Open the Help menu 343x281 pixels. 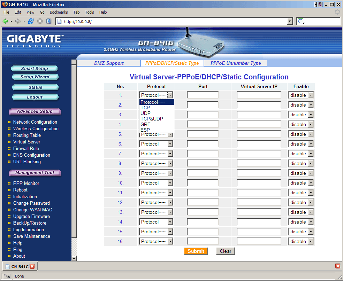click(103, 12)
